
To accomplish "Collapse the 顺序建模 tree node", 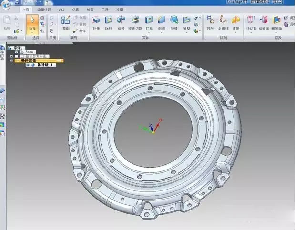I will (x=11, y=60).
